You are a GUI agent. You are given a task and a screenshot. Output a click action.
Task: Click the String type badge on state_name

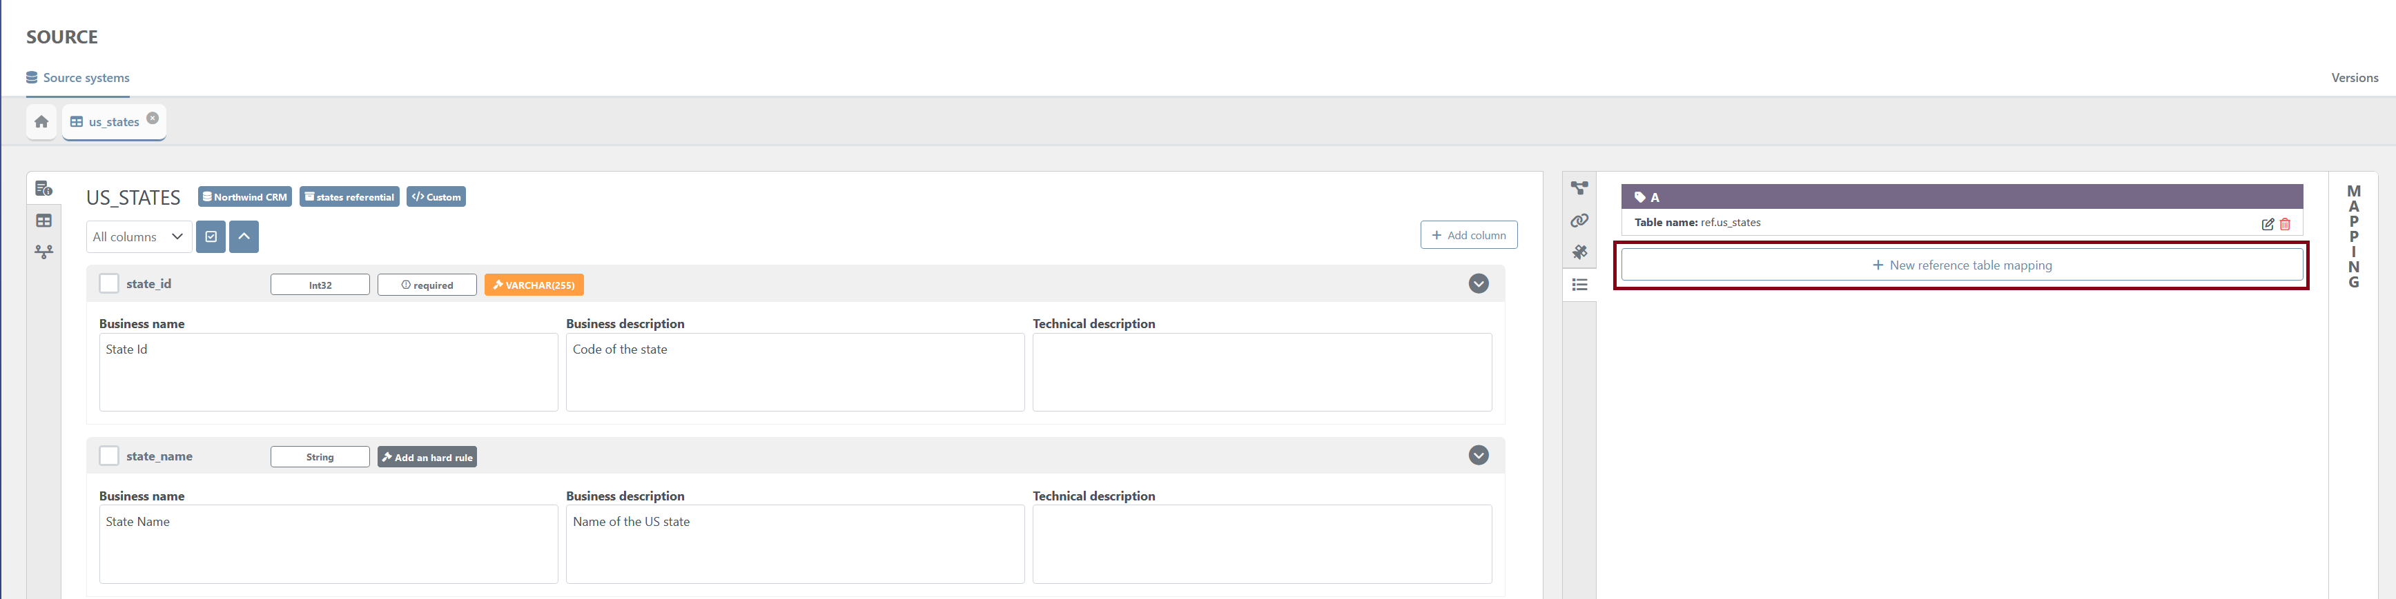[x=320, y=457]
